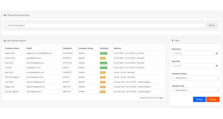Image resolution: width=223 pixels, height=119 pixels.
Task: Click Account badge in Tony Mr row
Action: pyautogui.click(x=104, y=68)
